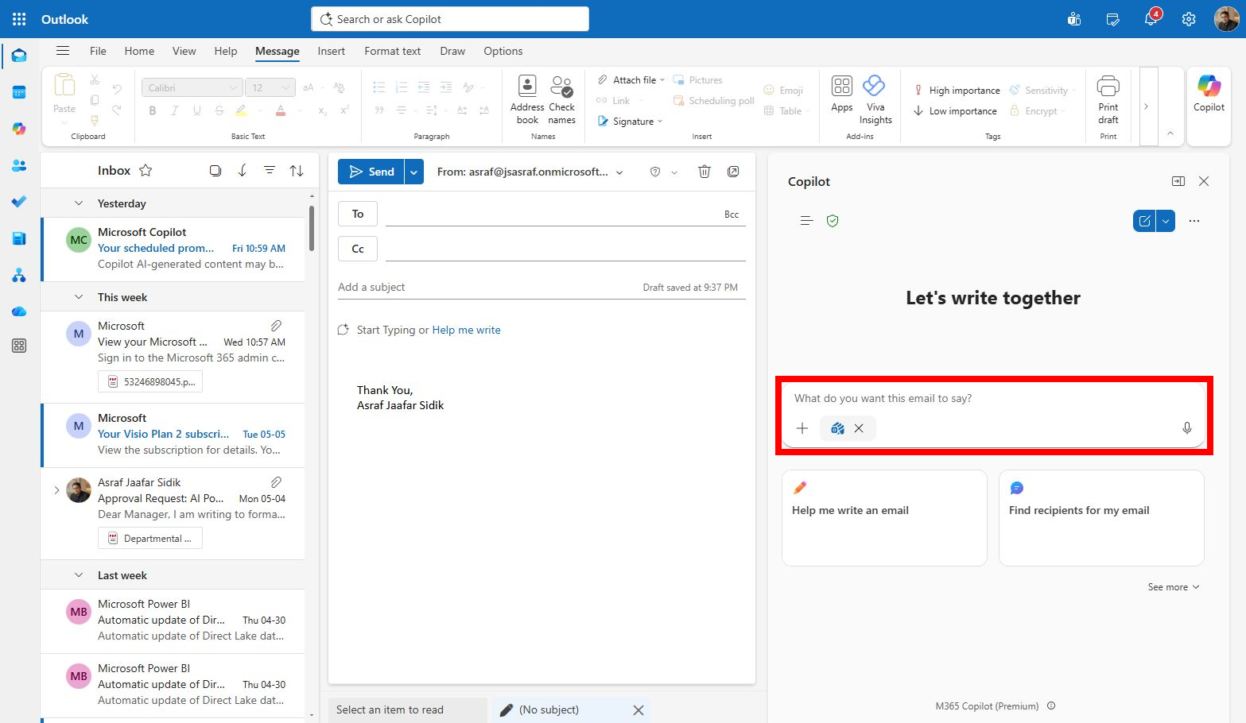Viewport: 1246px width, 723px height.
Task: Select Find recipients for my email card
Action: [x=1101, y=518]
